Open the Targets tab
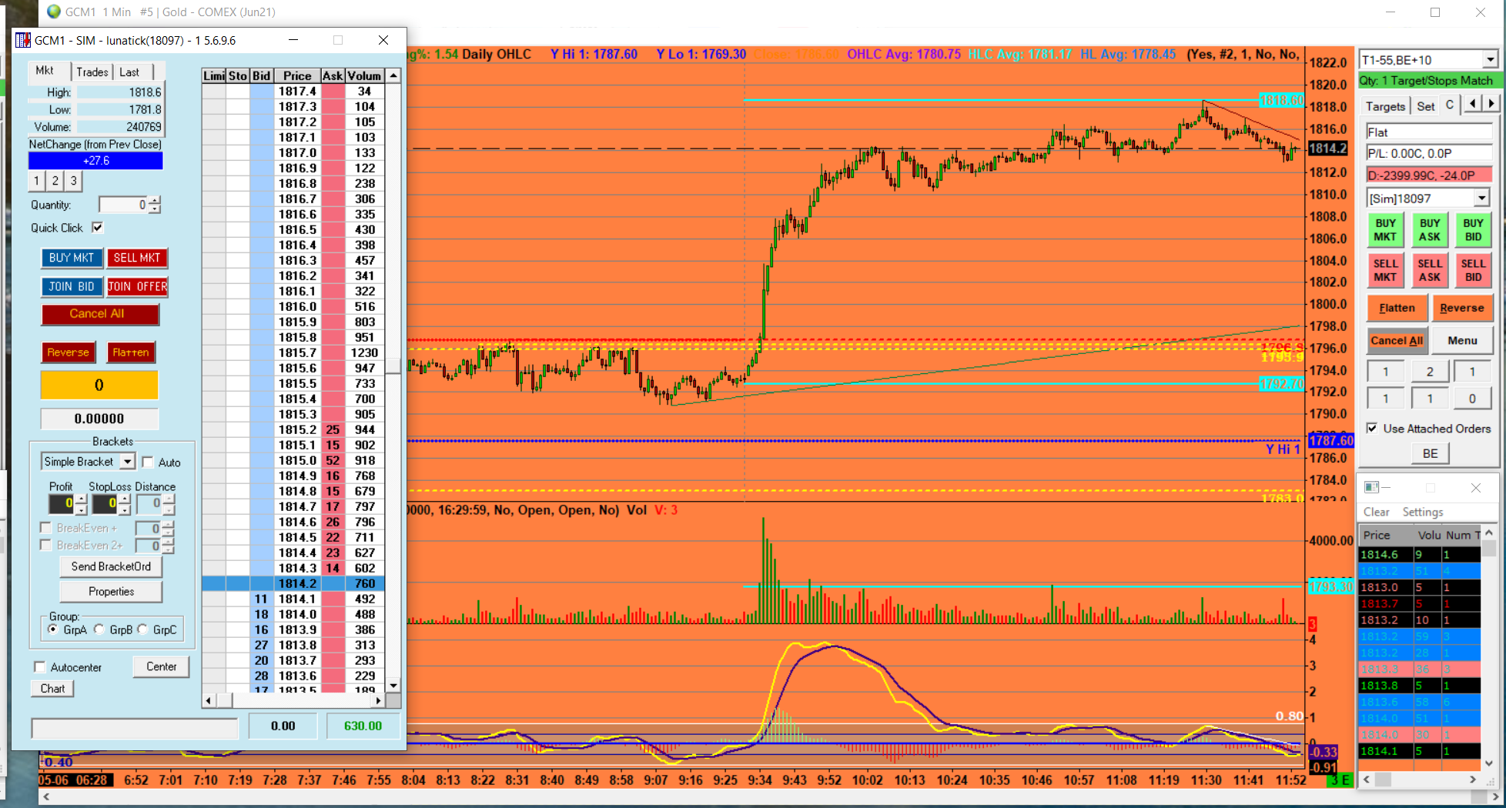1506x808 pixels. [x=1385, y=106]
